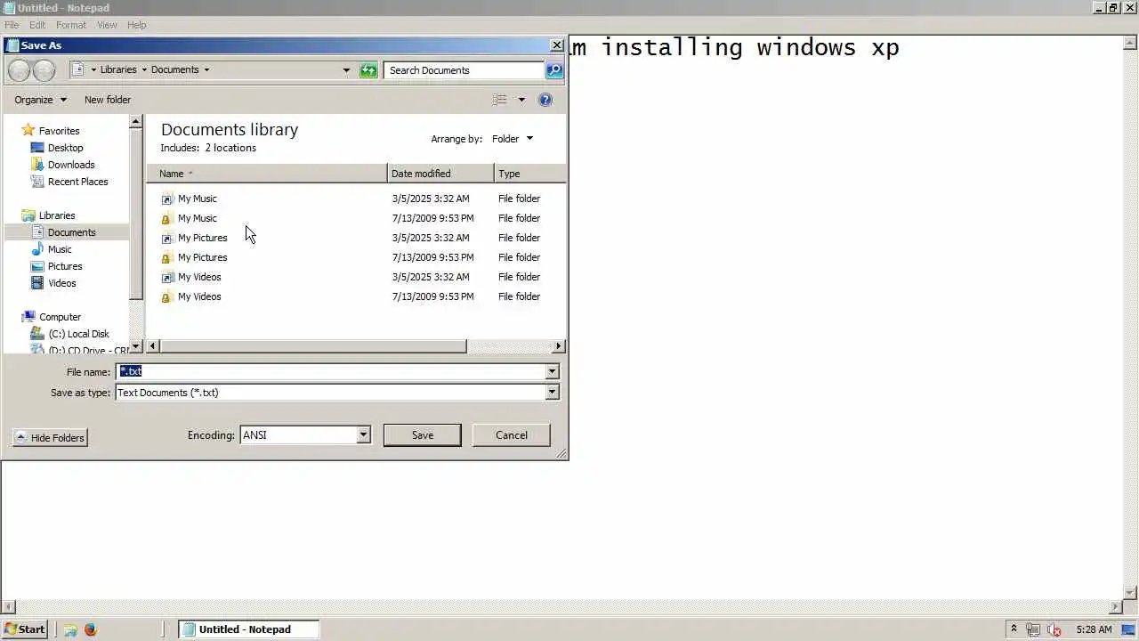Open the blue Help question mark icon
The width and height of the screenshot is (1139, 641).
click(x=545, y=100)
